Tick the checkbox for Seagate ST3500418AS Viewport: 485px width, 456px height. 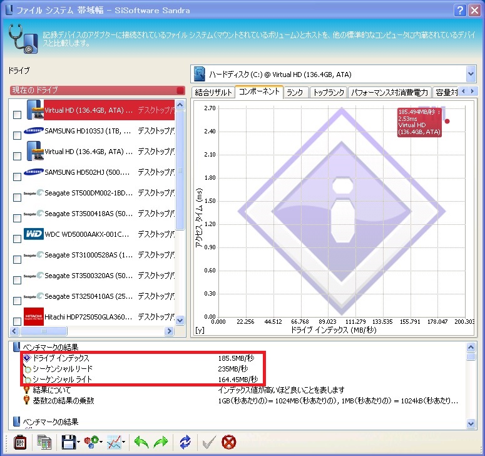[x=18, y=218]
